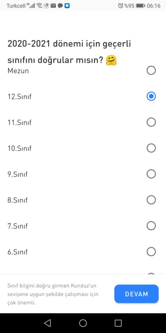Image resolution: width=166 pixels, height=333 pixels.
Task: Select the 9.Sınıf radio button
Action: 151,174
